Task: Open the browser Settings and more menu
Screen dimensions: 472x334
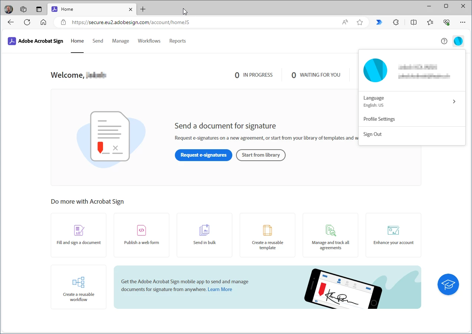Action: pyautogui.click(x=463, y=22)
